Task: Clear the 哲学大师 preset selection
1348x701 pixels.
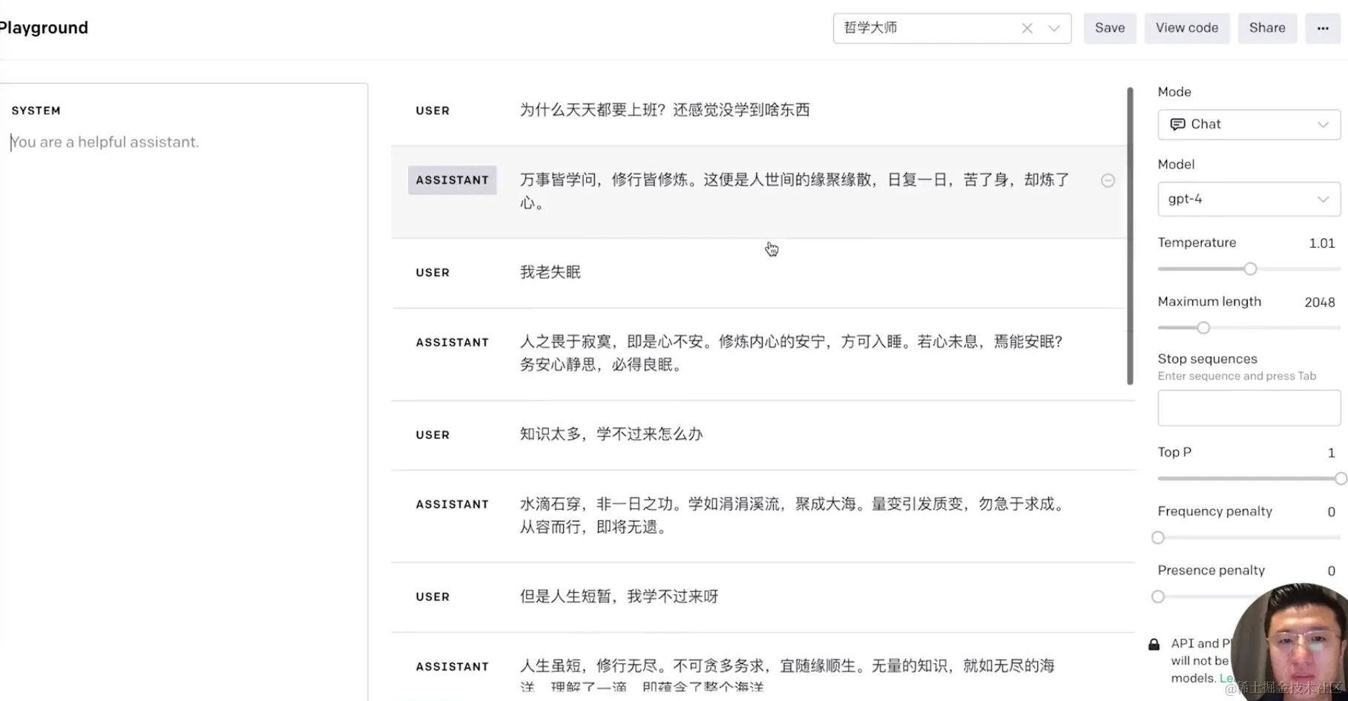Action: (1027, 28)
